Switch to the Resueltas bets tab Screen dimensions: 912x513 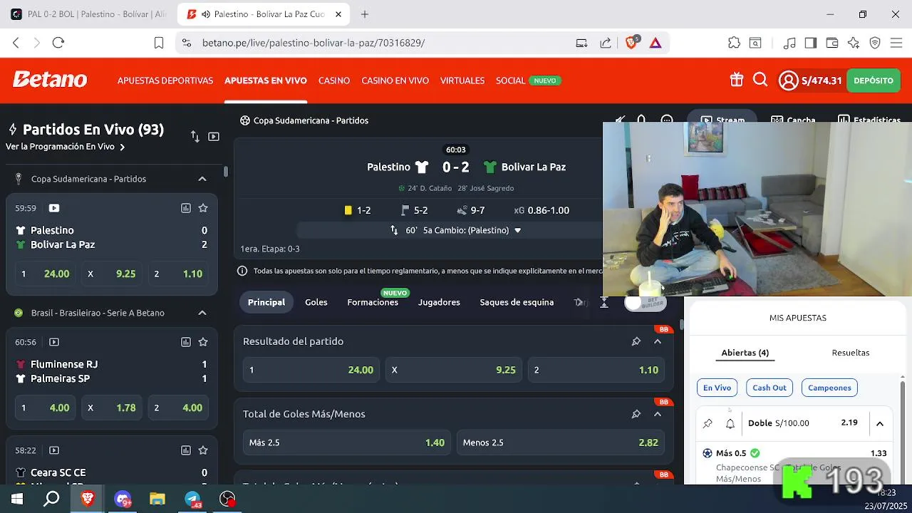coord(851,353)
